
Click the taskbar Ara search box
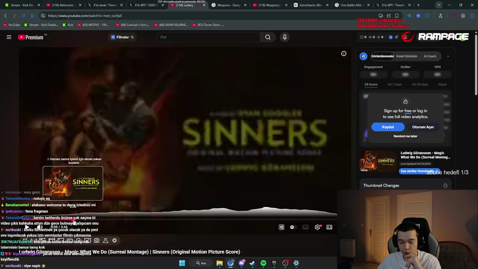click(x=201, y=263)
